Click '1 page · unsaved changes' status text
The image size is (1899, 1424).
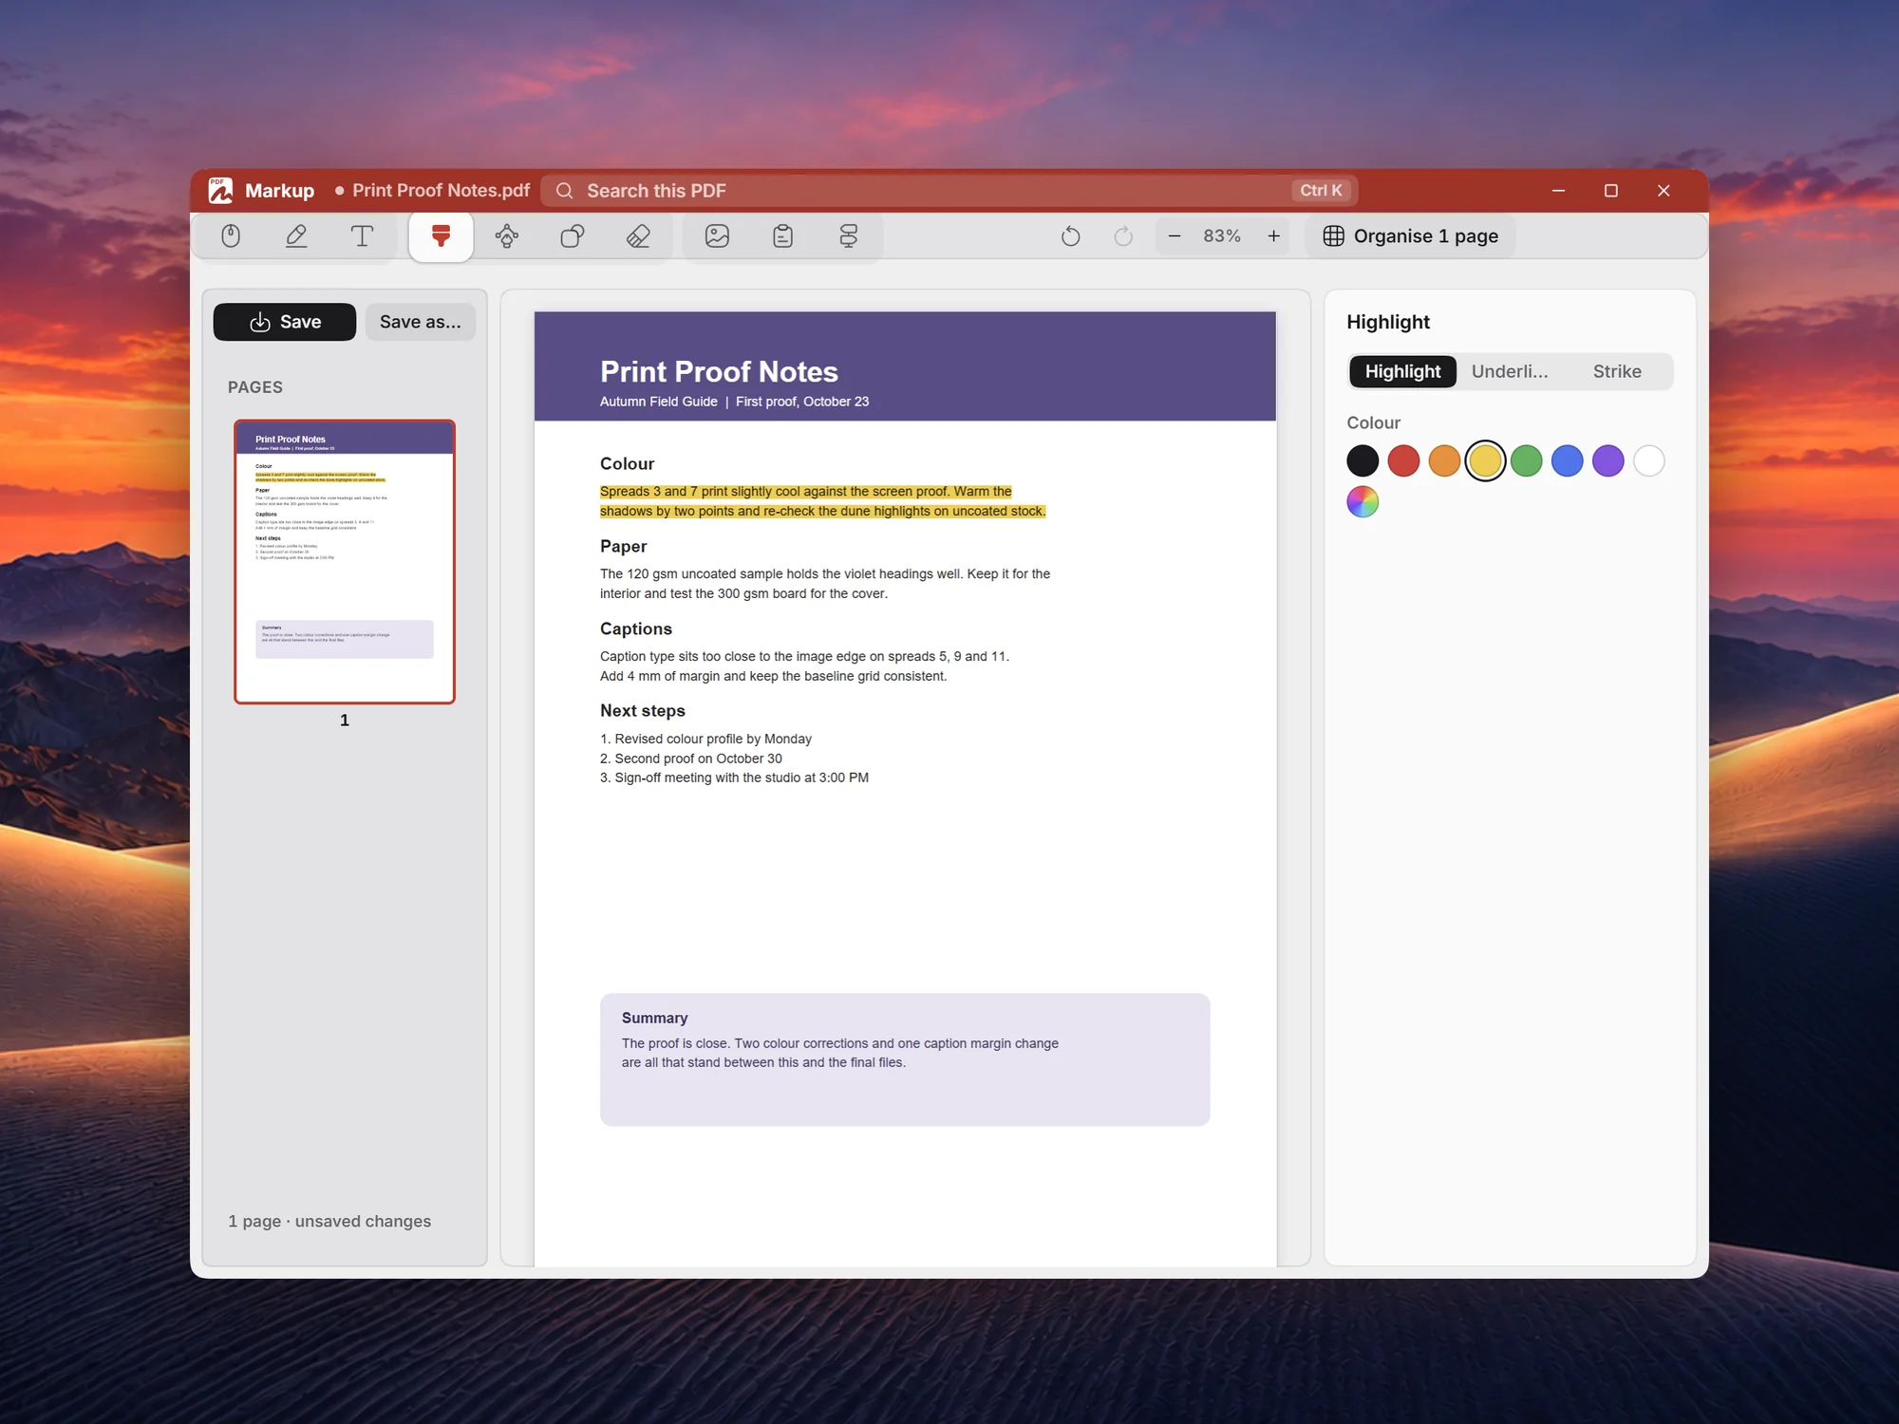329,1222
